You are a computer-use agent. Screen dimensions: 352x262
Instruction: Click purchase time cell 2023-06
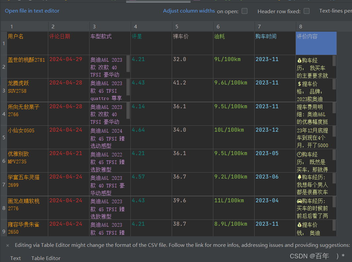(x=275, y=184)
